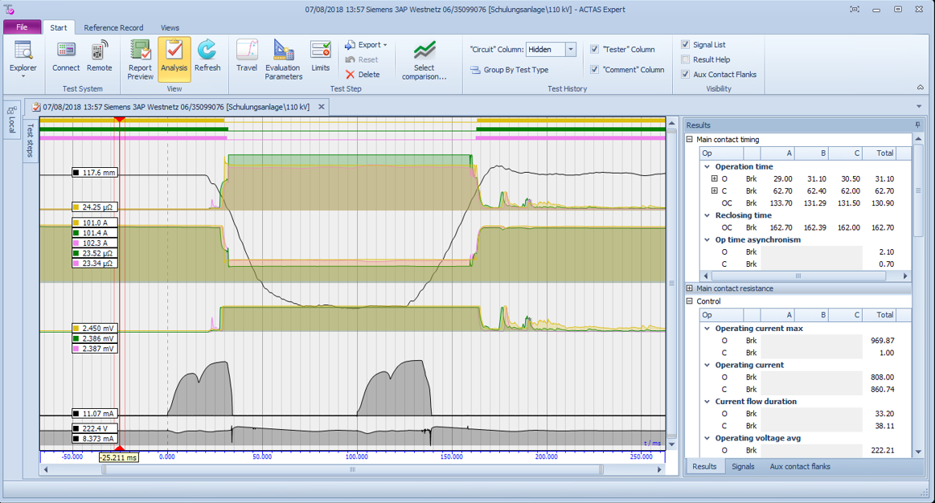Delete the selected test step

coord(363,75)
